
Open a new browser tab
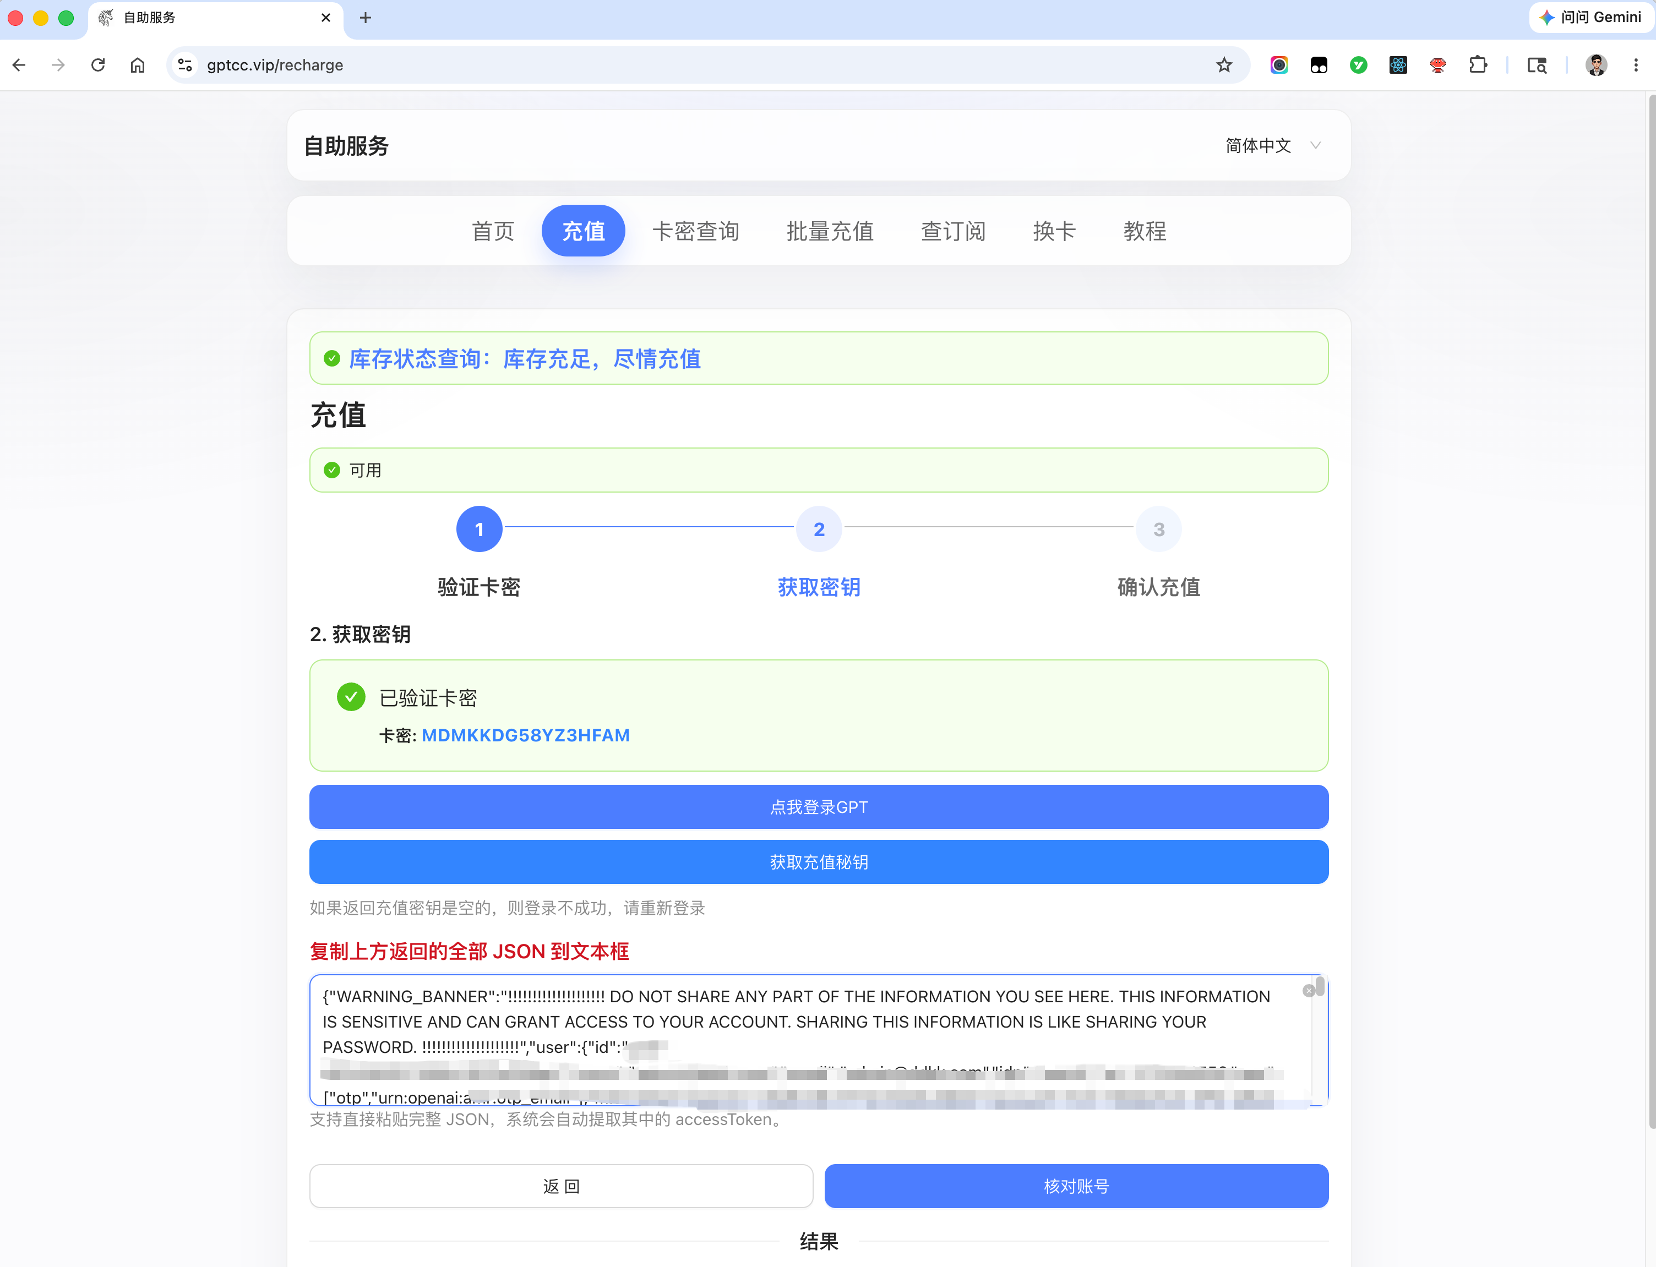[x=365, y=18]
